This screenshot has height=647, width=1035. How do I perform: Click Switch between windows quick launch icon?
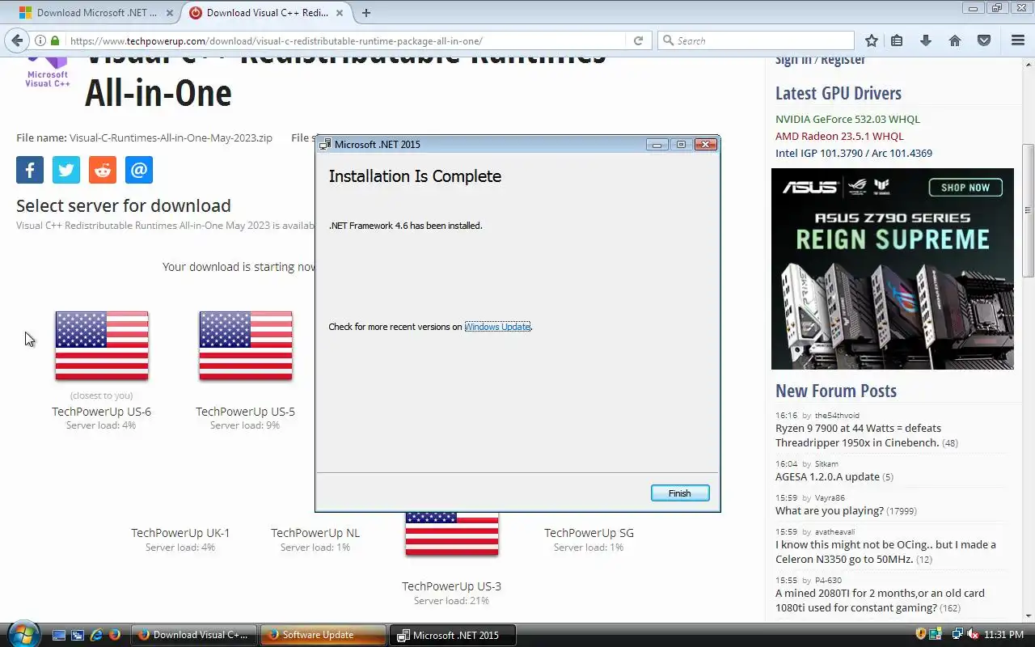click(78, 635)
